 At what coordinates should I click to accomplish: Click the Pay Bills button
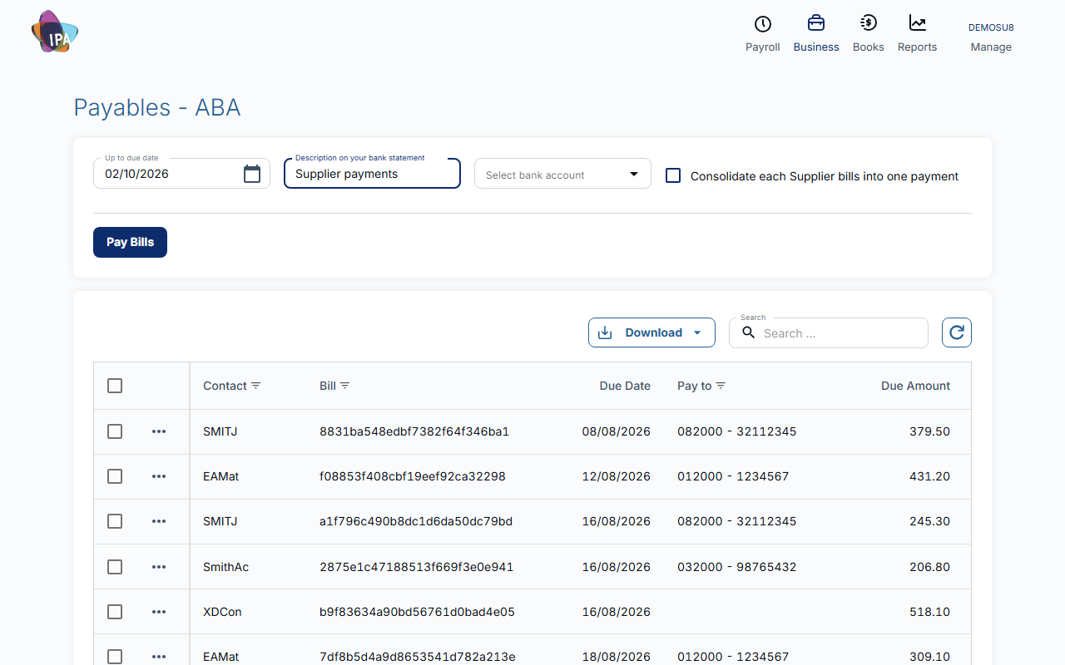coord(130,242)
